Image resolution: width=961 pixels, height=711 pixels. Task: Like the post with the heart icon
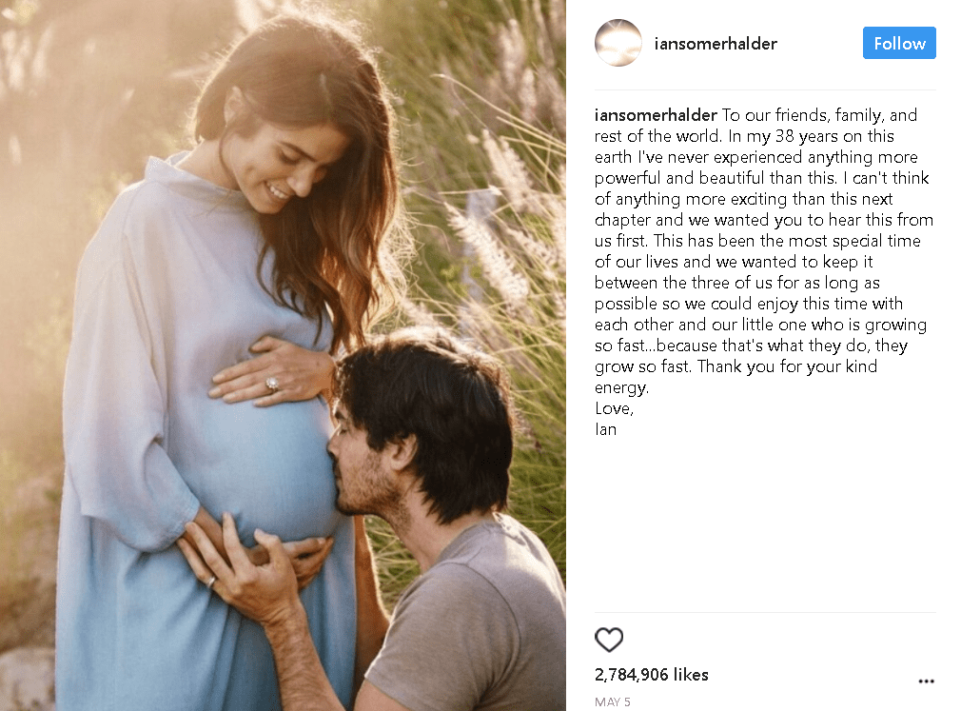pos(609,640)
